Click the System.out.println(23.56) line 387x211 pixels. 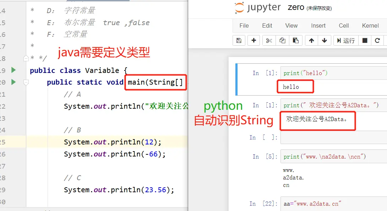point(119,190)
